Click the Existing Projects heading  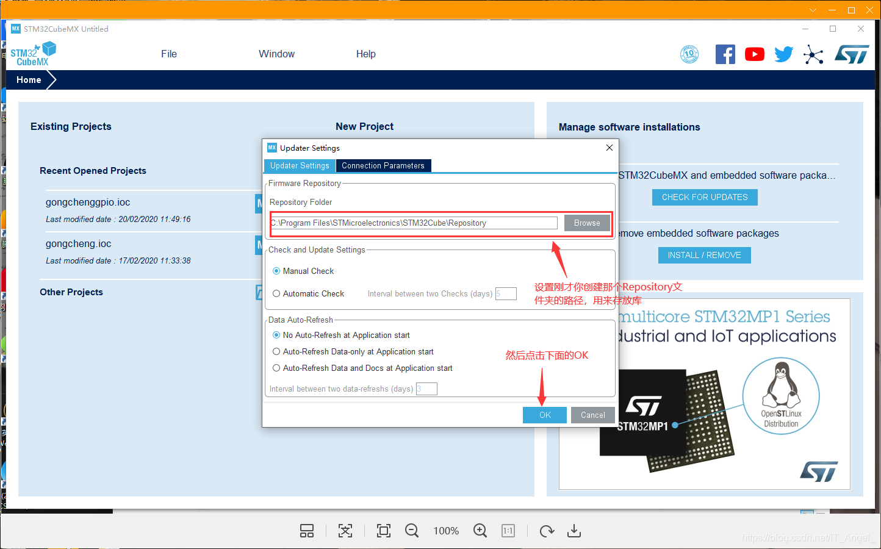(71, 126)
